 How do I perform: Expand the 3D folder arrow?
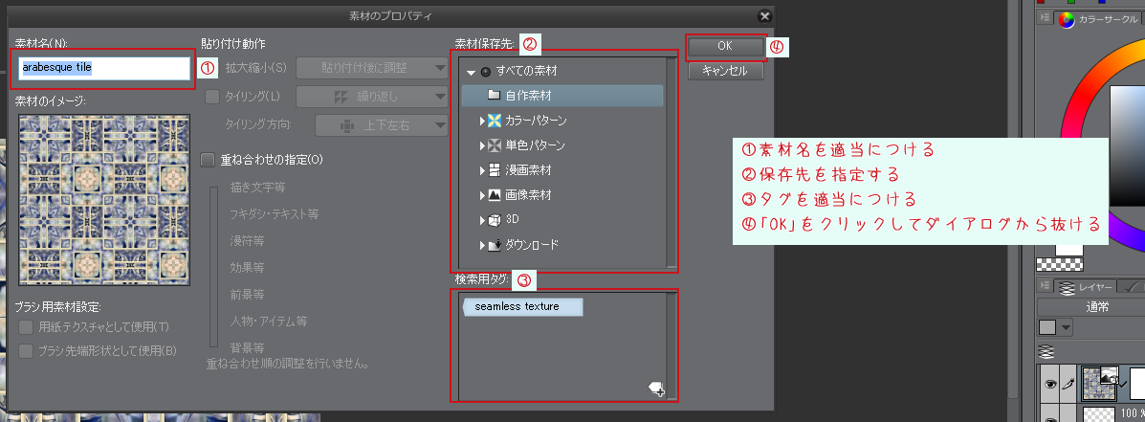(x=482, y=220)
